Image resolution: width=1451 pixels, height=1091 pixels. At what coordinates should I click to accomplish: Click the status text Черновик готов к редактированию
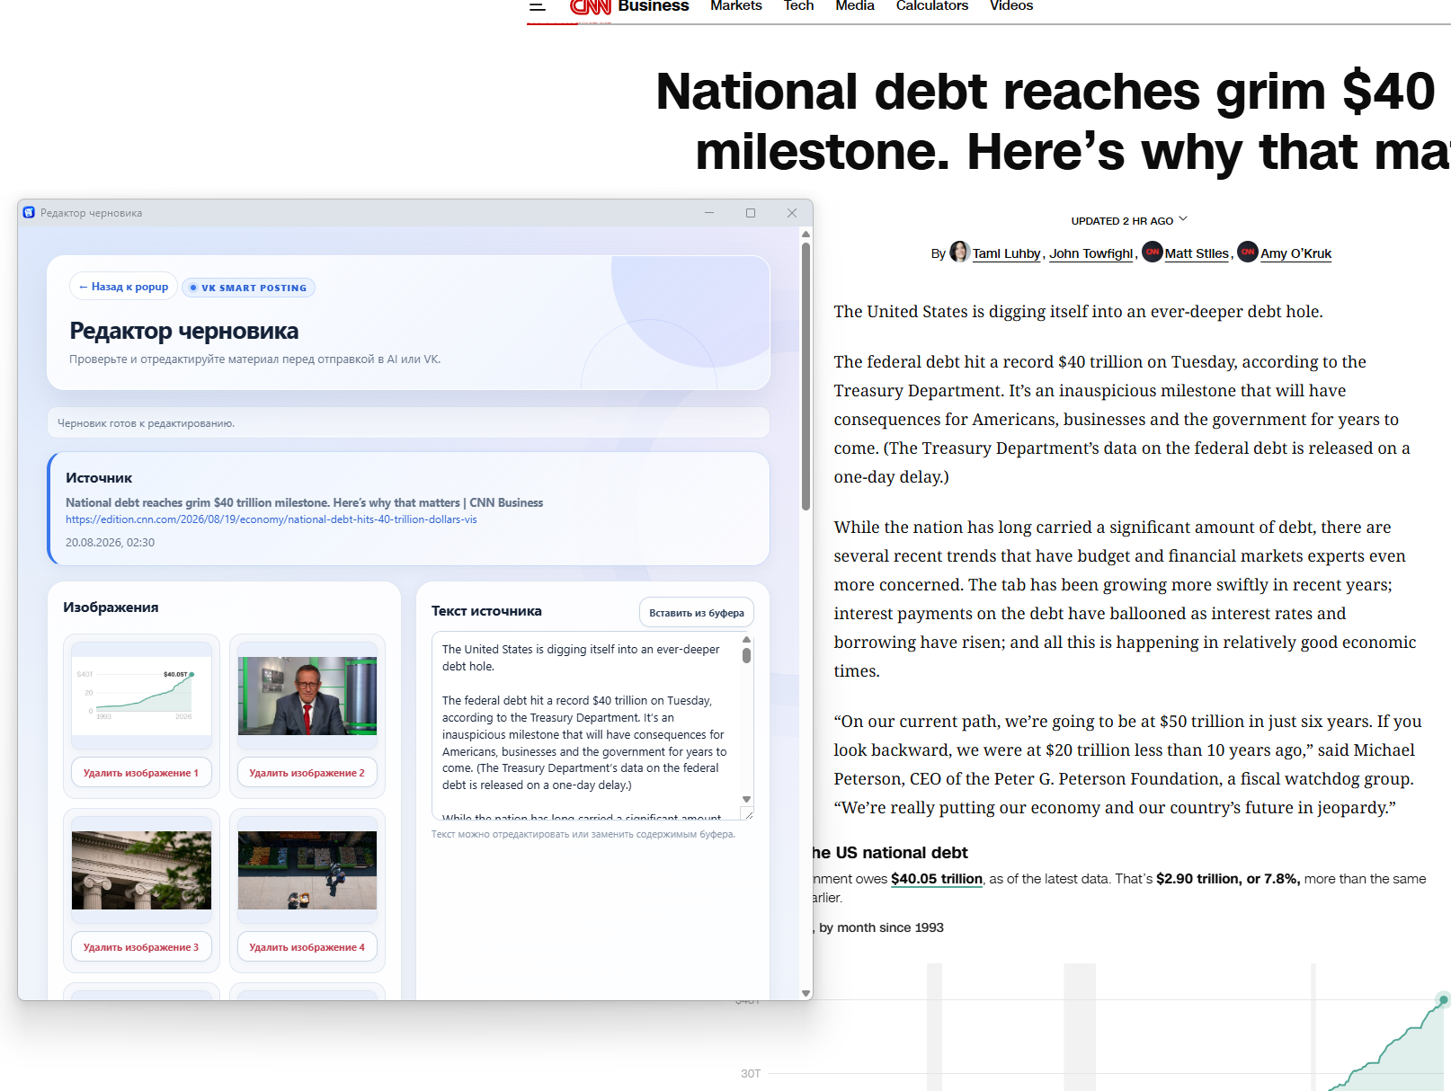[x=146, y=423]
